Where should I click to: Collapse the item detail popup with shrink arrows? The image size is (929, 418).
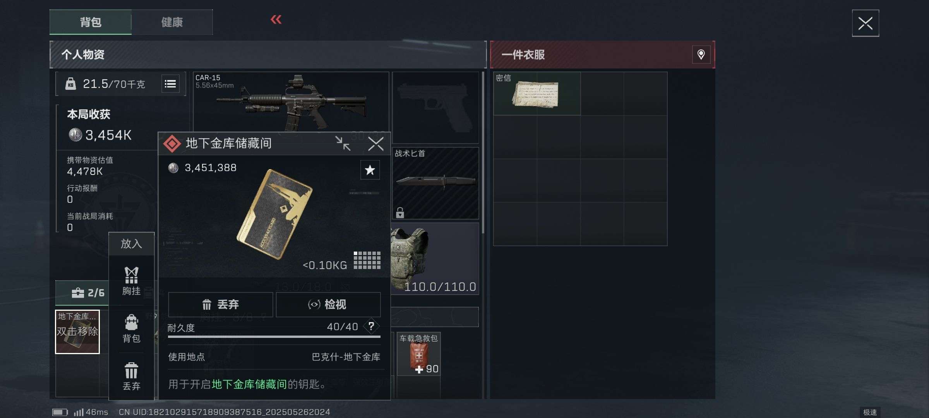point(343,144)
